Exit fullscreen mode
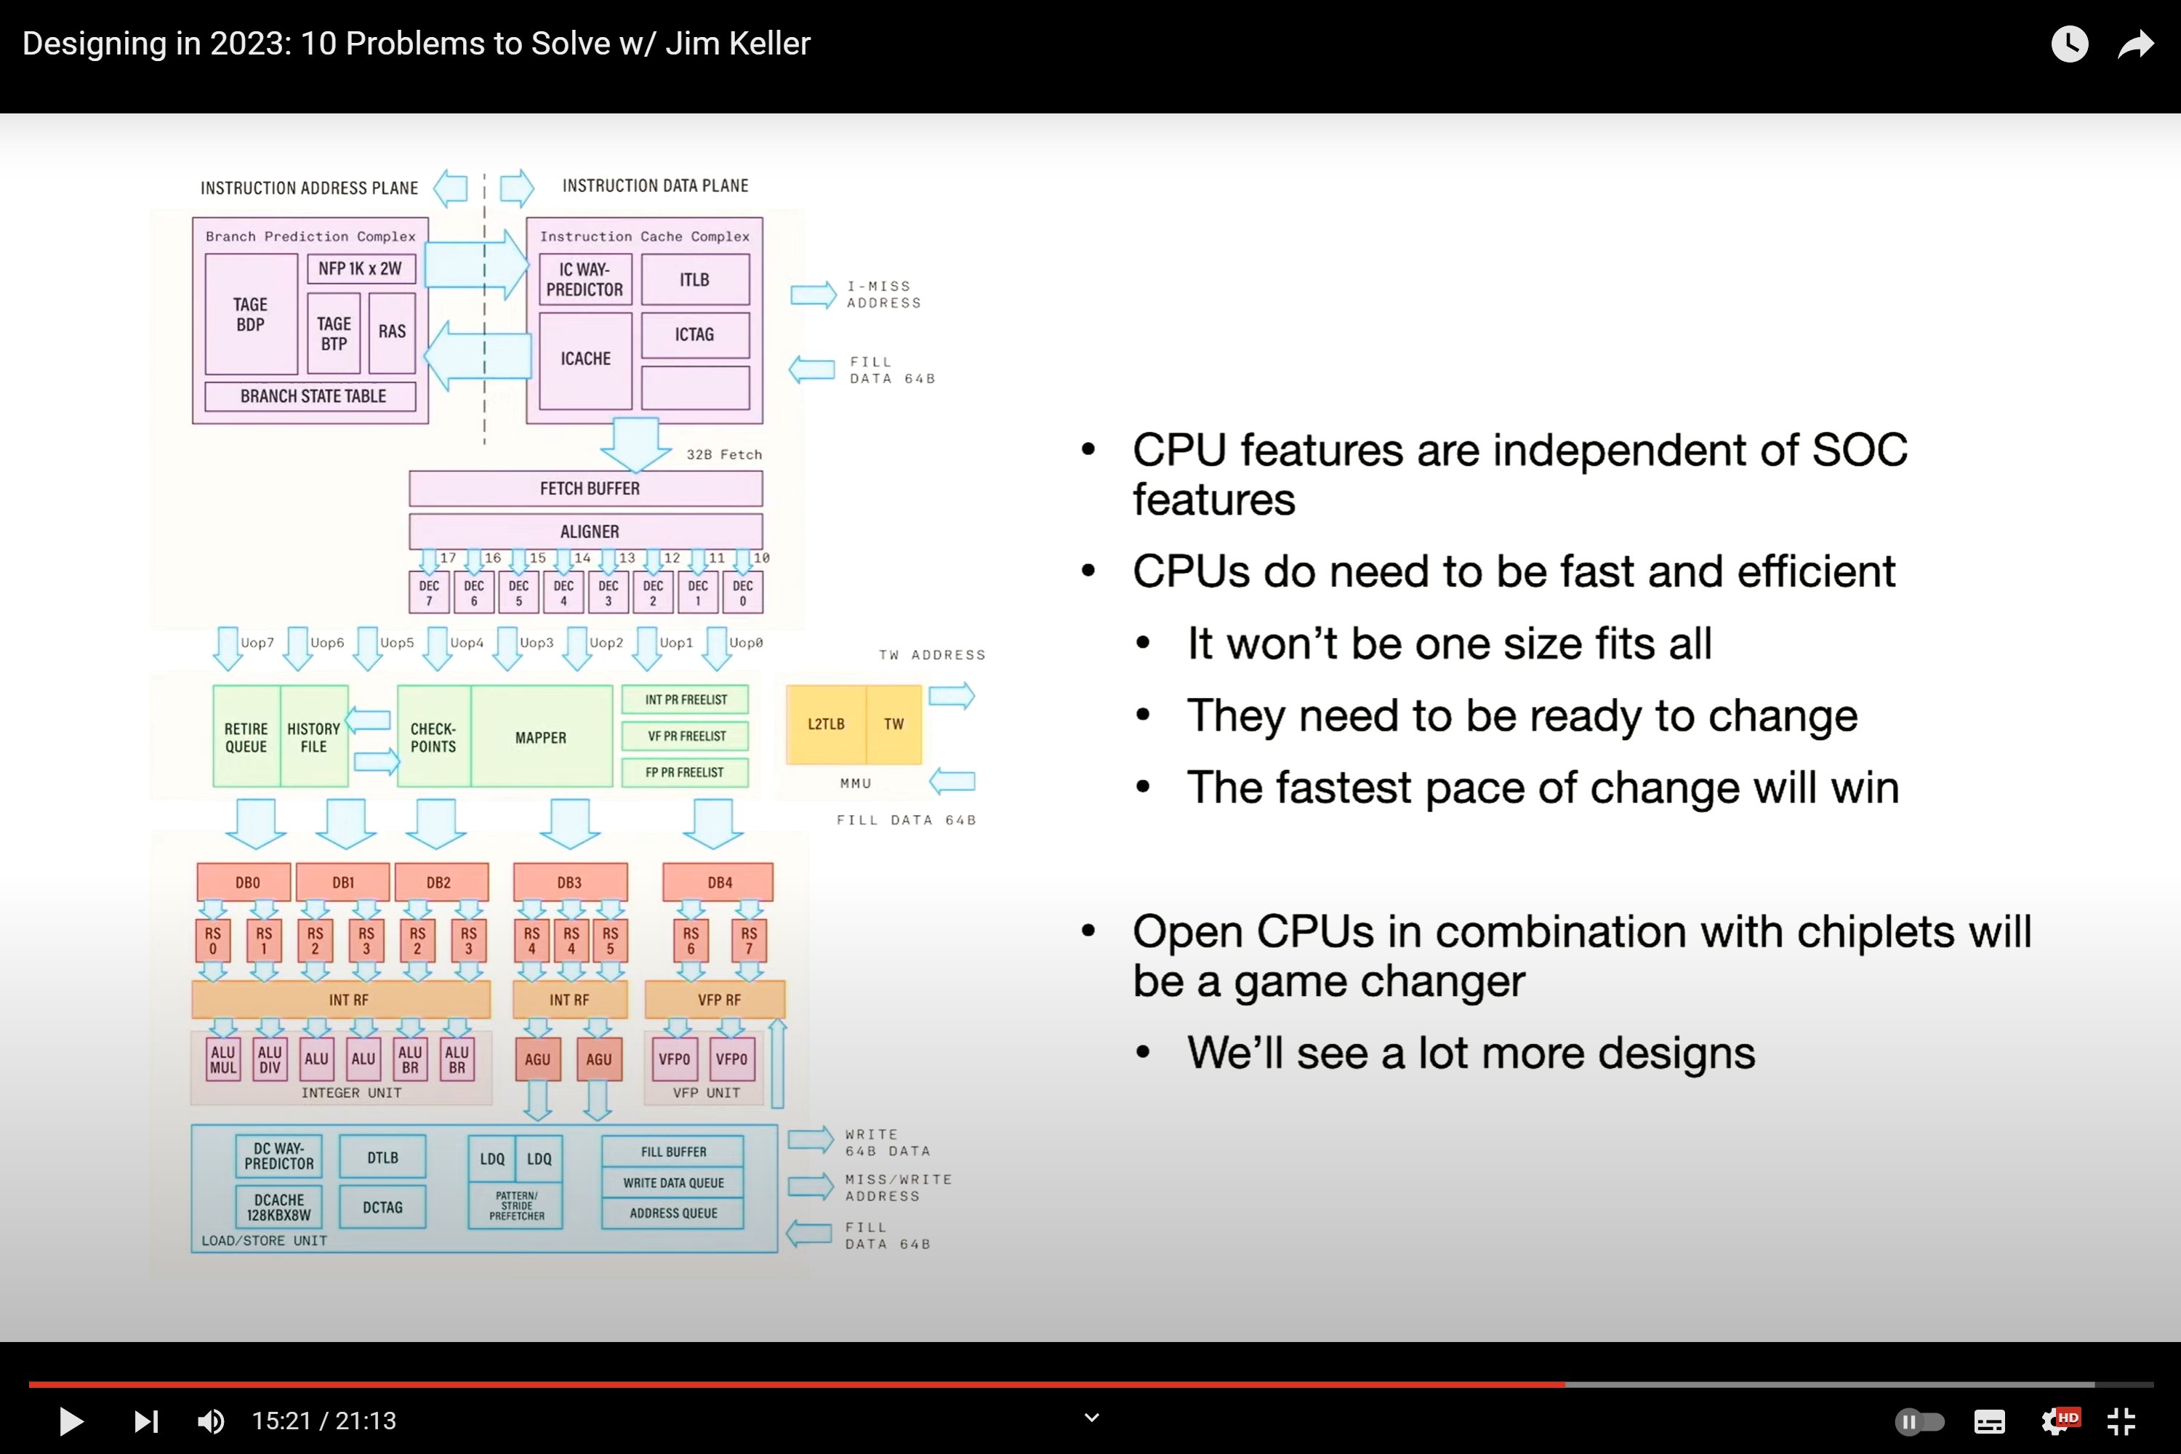2181x1454 pixels. 2121,1421
